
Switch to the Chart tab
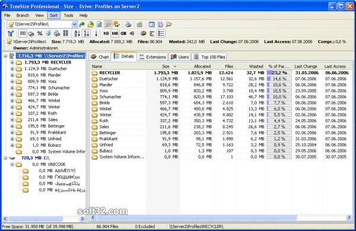click(100, 57)
